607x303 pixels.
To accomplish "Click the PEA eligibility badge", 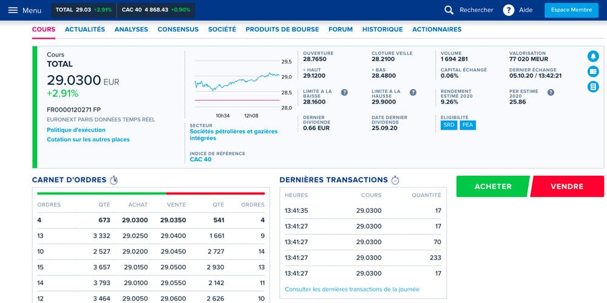I will (467, 125).
